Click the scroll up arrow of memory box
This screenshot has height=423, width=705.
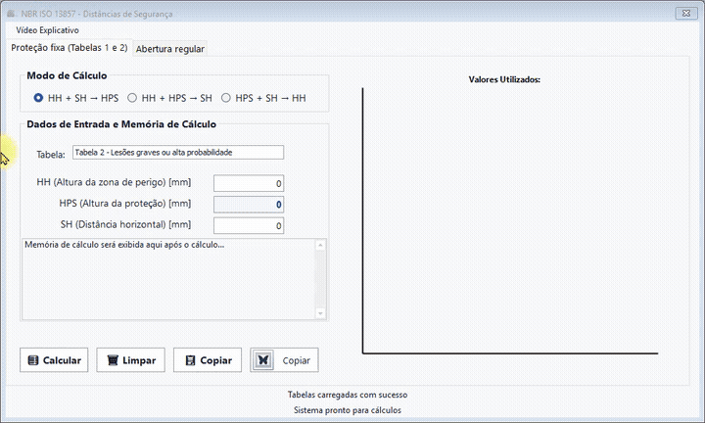(320, 245)
